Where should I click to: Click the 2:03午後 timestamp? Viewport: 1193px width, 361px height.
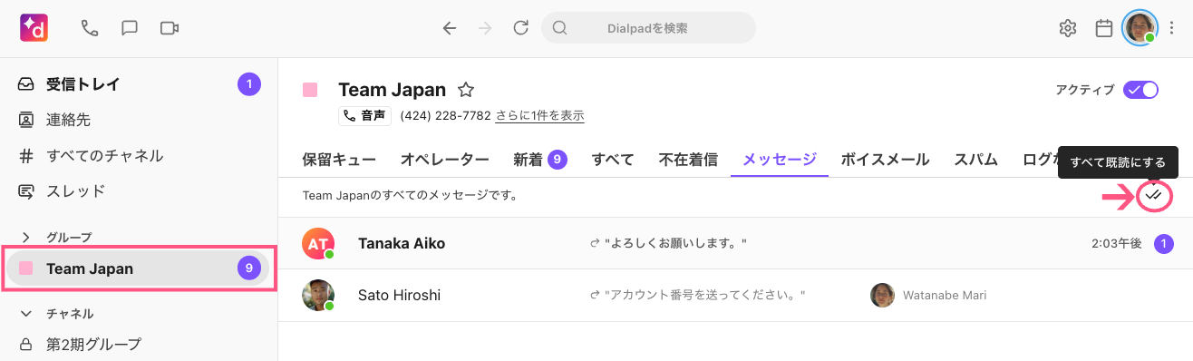pyautogui.click(x=1118, y=244)
